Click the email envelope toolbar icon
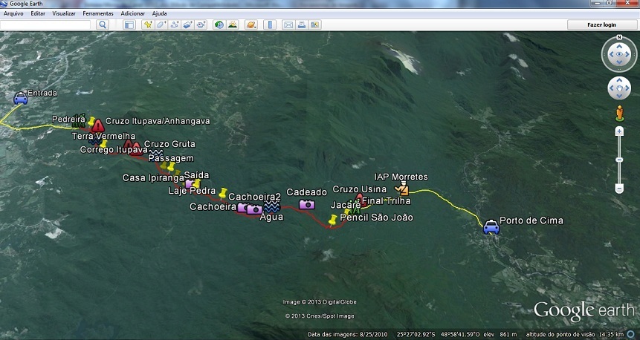 pyautogui.click(x=288, y=24)
